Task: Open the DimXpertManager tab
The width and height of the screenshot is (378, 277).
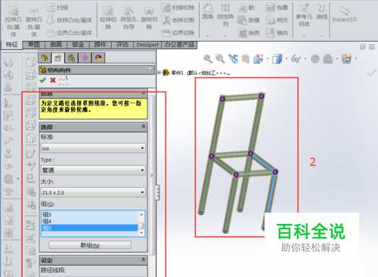Action: [85, 58]
